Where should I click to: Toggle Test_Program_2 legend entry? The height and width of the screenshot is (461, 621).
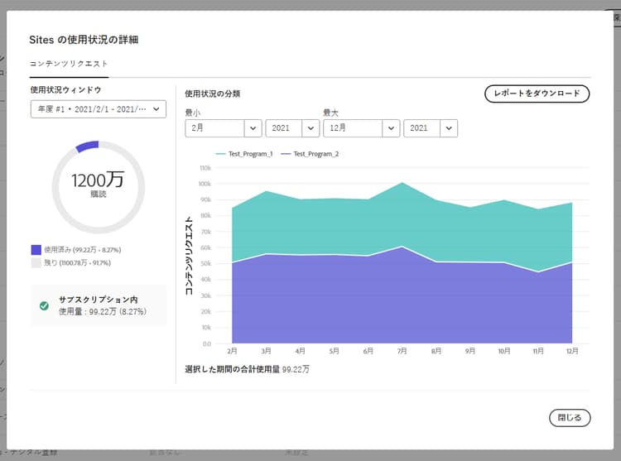310,154
